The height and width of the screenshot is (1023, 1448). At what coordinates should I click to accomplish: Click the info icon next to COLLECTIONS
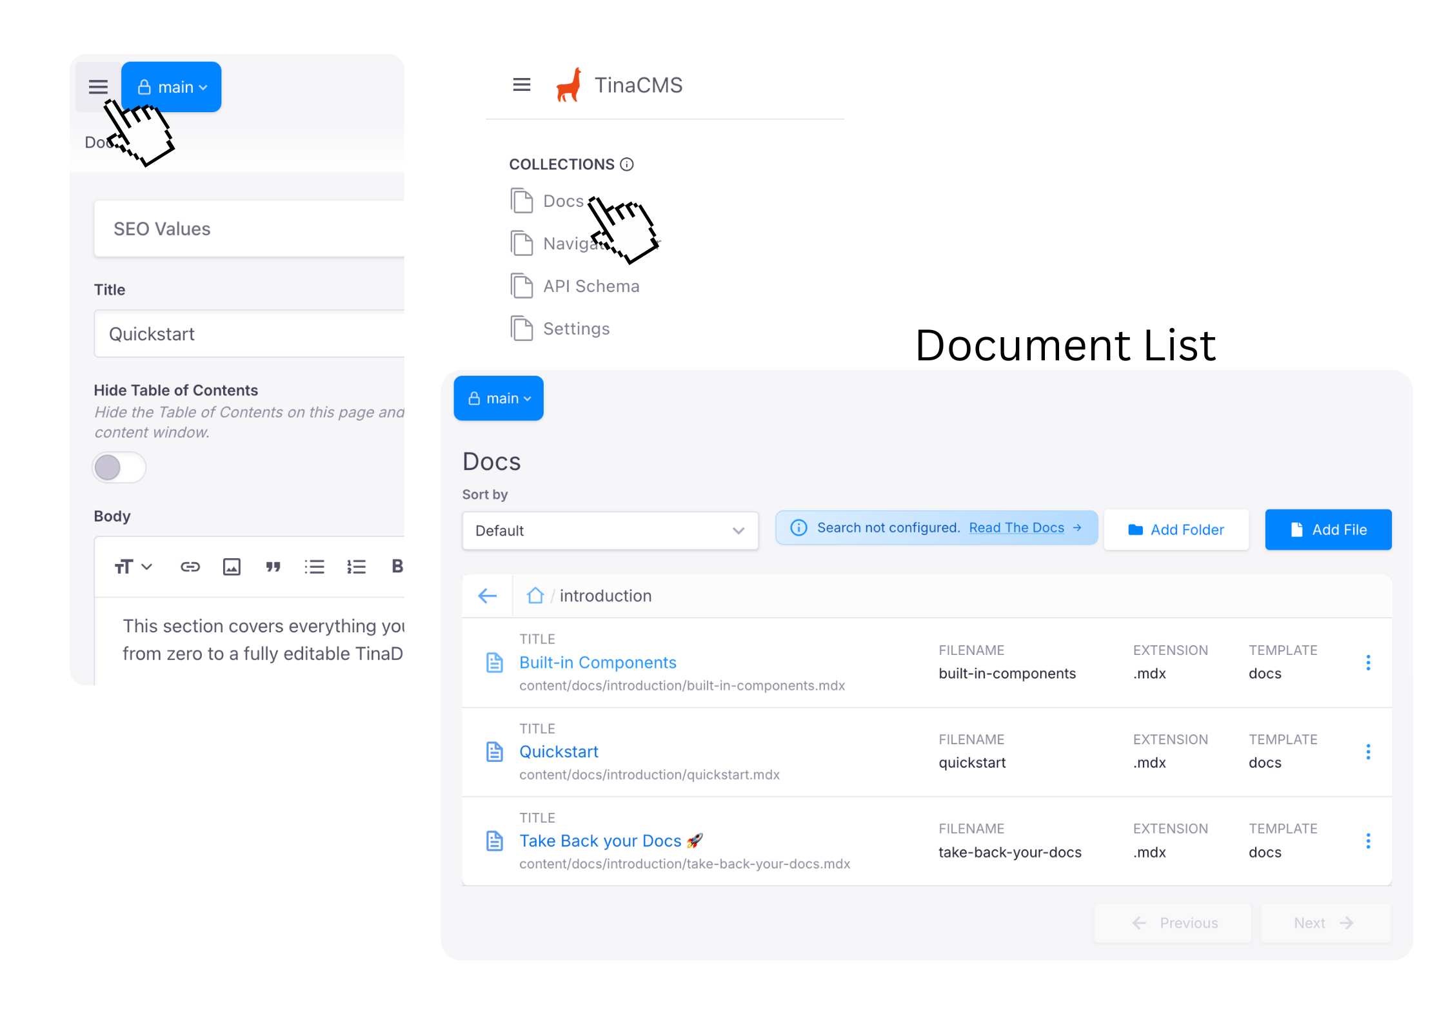(x=627, y=164)
